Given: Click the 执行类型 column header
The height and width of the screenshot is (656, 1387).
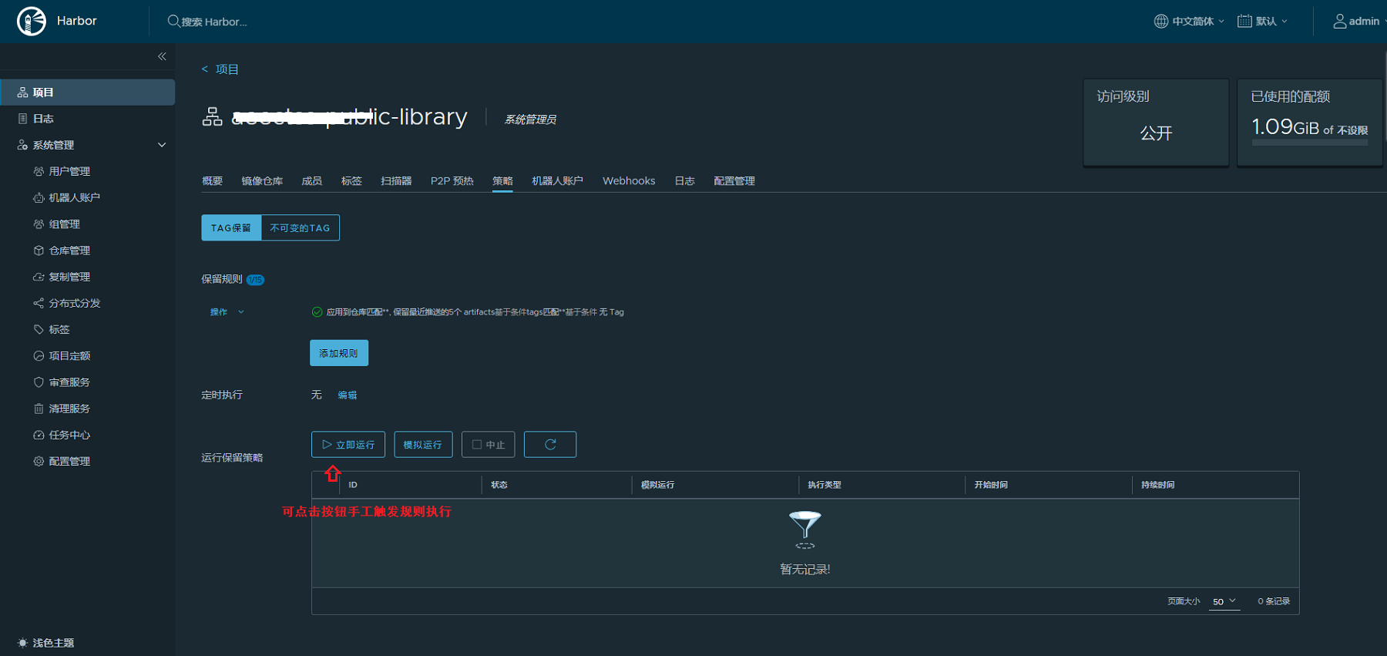Looking at the screenshot, I should pyautogui.click(x=824, y=485).
